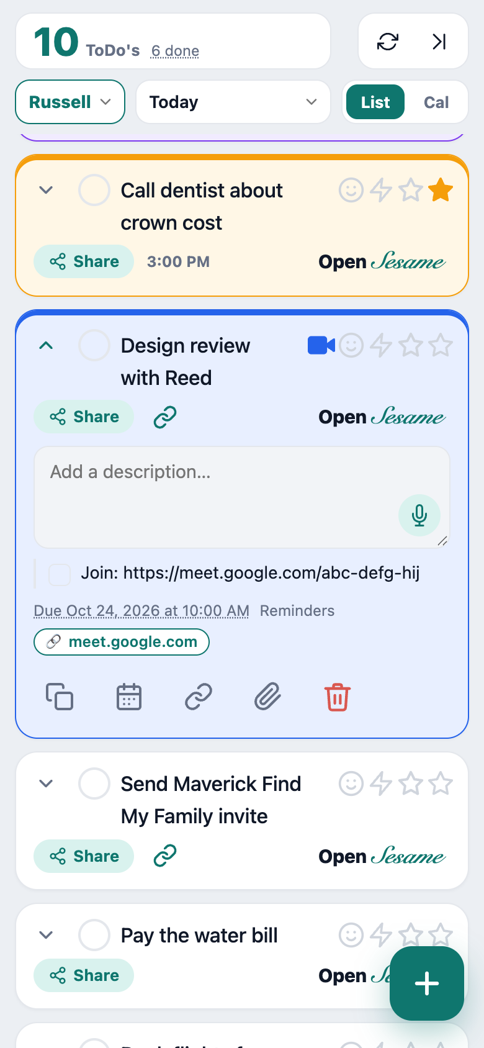Image resolution: width=484 pixels, height=1048 pixels.
Task: Click the calendar schedule icon
Action: [129, 697]
